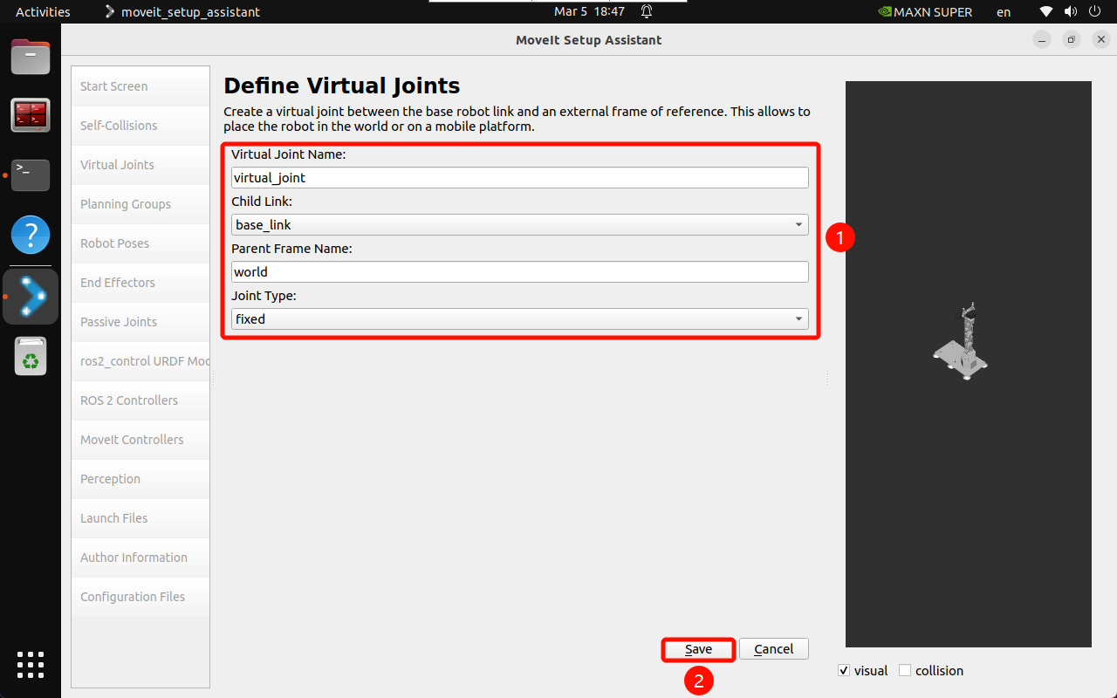Viewport: 1117px width, 698px height.
Task: Open the Planning Groups tab
Action: pos(140,204)
